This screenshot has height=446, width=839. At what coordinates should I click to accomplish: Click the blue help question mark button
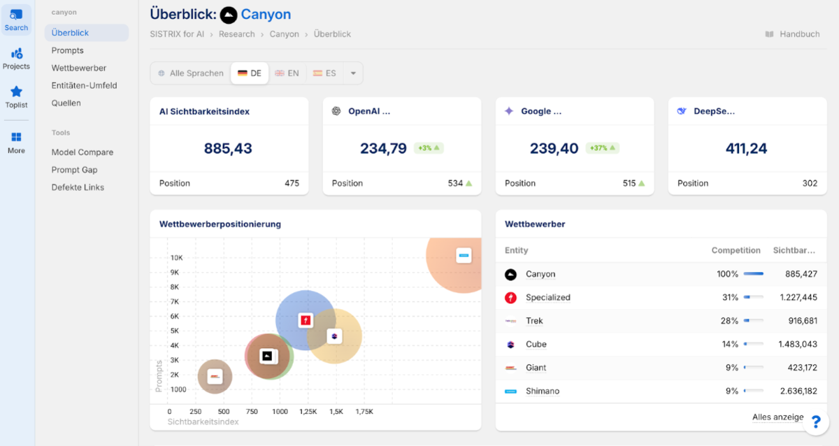tap(815, 422)
